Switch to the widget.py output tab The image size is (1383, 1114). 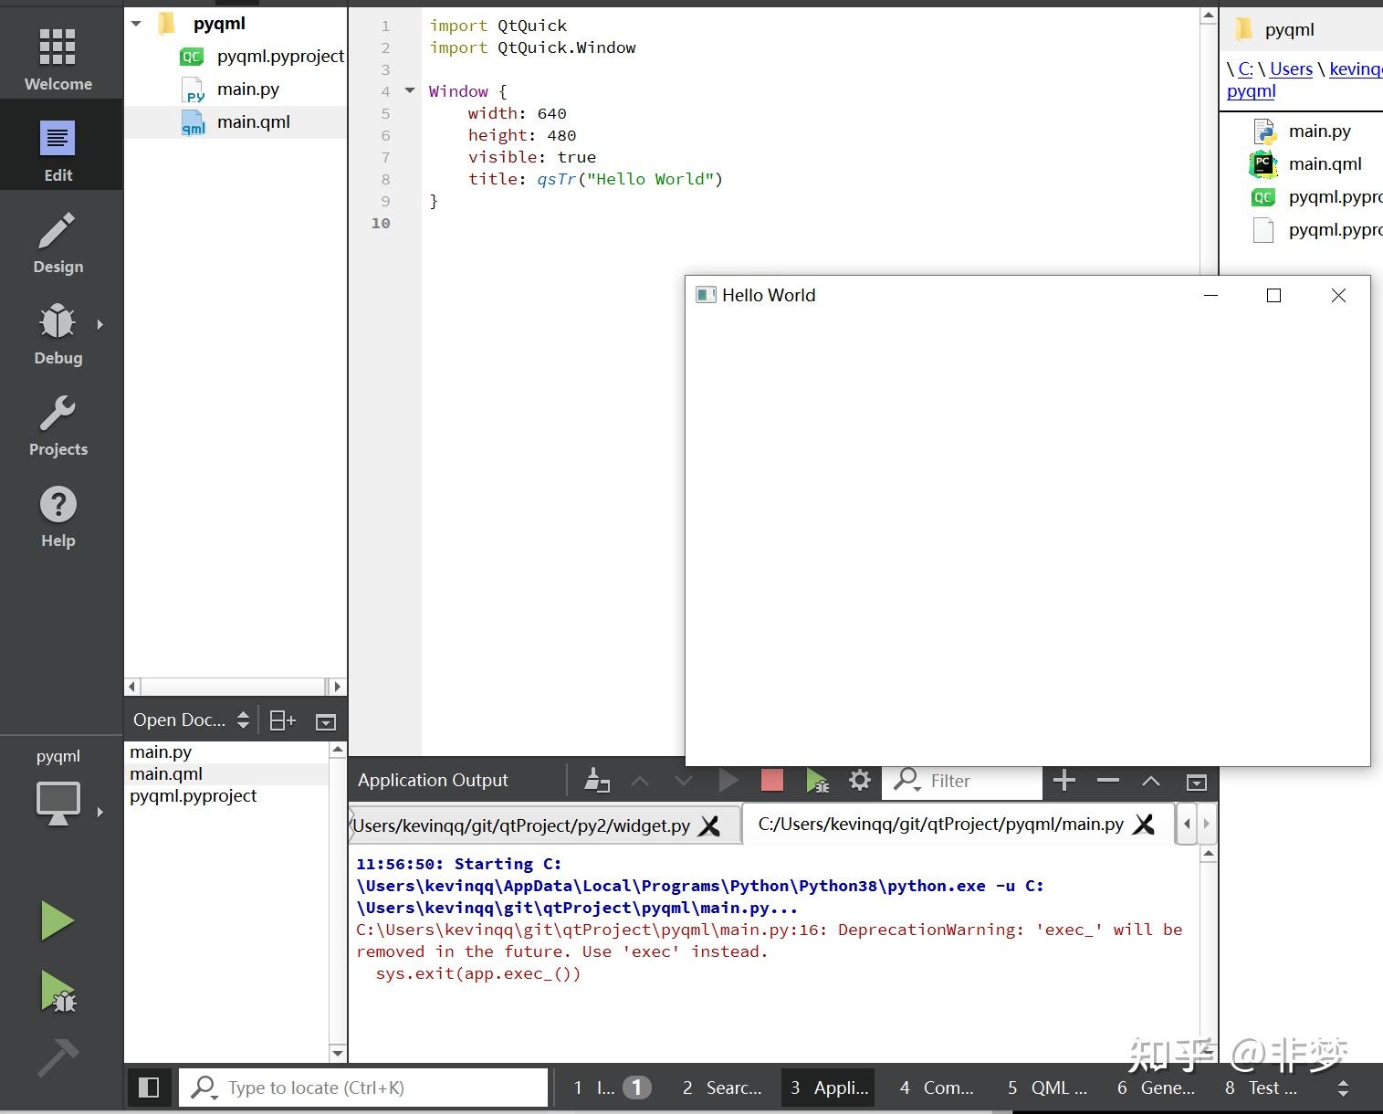[x=522, y=825]
